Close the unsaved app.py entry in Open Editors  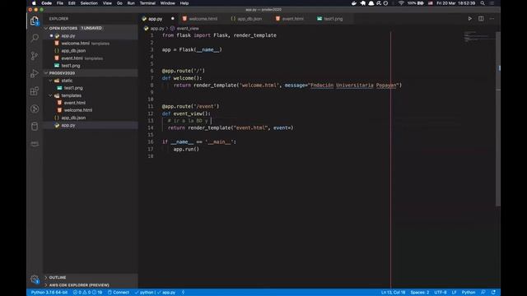point(51,35)
